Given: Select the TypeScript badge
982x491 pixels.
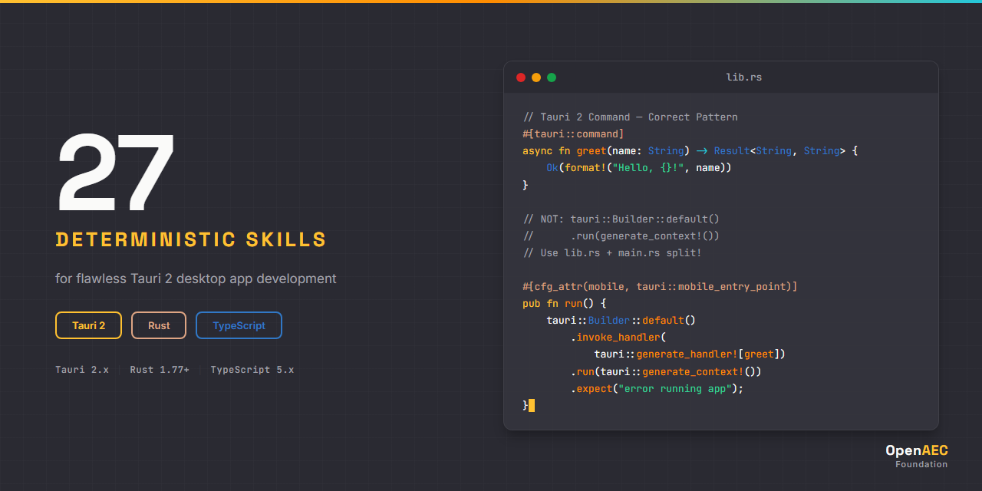Looking at the screenshot, I should 239,325.
